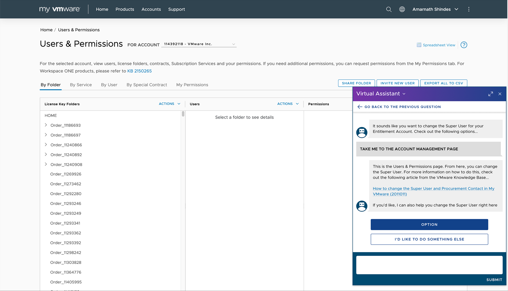
Task: Click the help question mark icon
Action: click(464, 45)
